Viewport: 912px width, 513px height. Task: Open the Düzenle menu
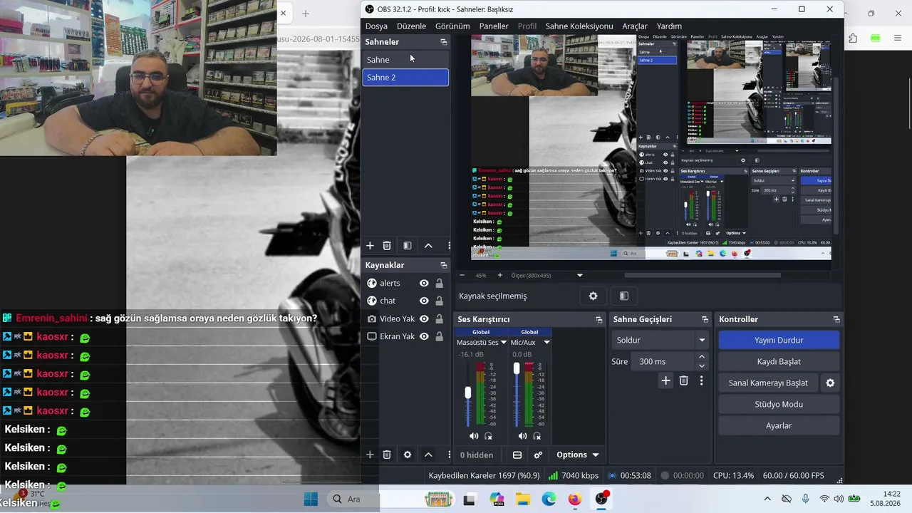[411, 26]
